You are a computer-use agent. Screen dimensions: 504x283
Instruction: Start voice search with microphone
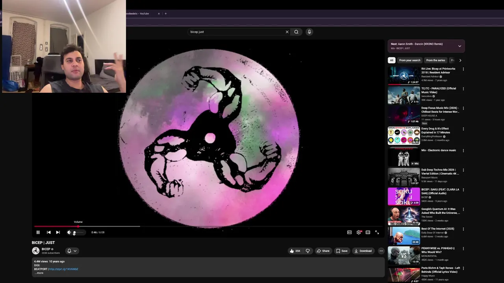point(309,32)
